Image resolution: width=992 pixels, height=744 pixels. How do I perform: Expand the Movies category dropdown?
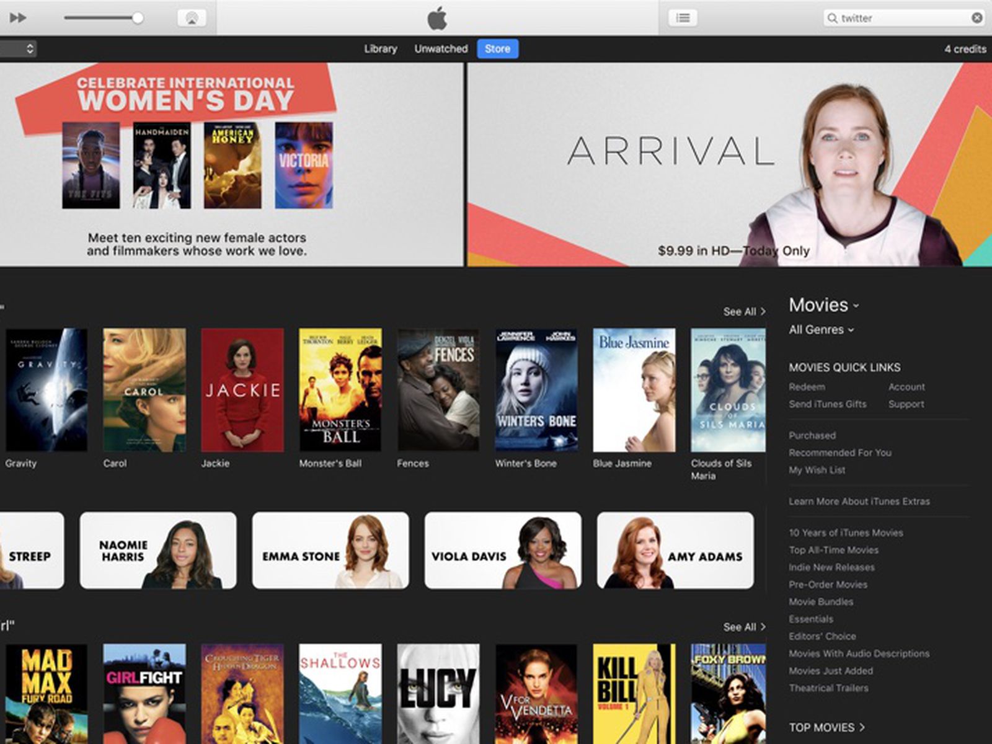click(x=823, y=305)
